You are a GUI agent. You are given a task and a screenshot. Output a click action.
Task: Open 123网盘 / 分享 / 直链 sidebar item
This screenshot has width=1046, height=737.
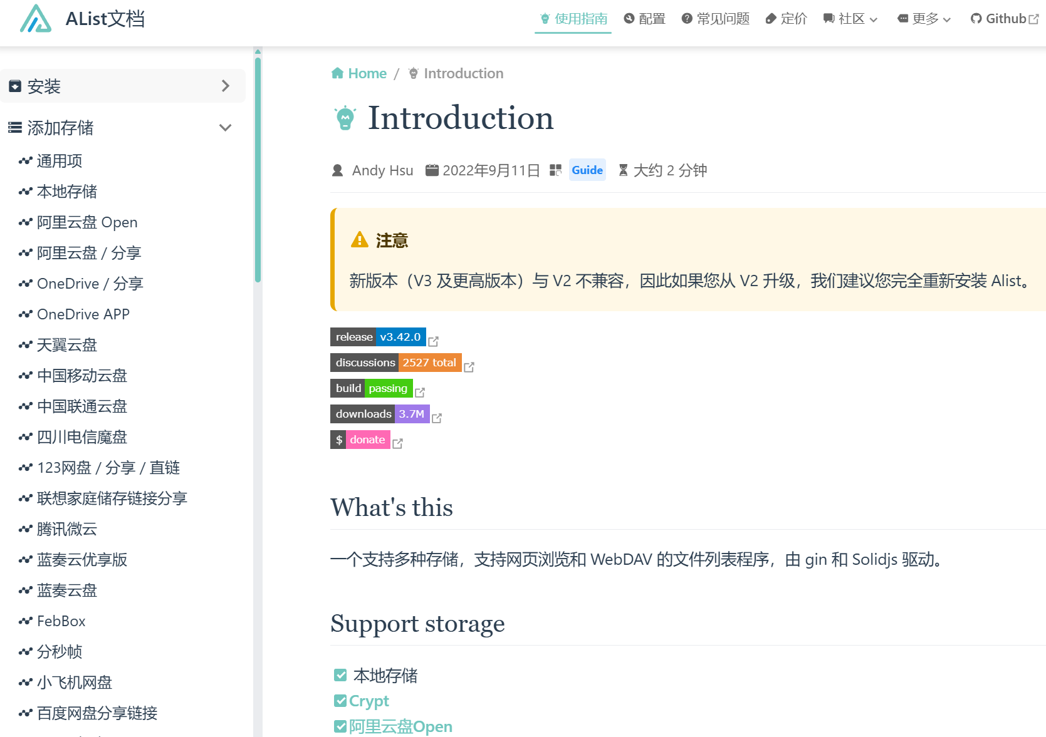(108, 468)
